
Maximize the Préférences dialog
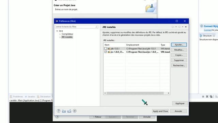[177, 21]
